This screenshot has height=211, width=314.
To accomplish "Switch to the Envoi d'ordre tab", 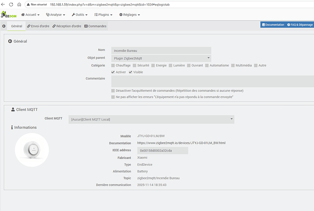I will [38, 26].
